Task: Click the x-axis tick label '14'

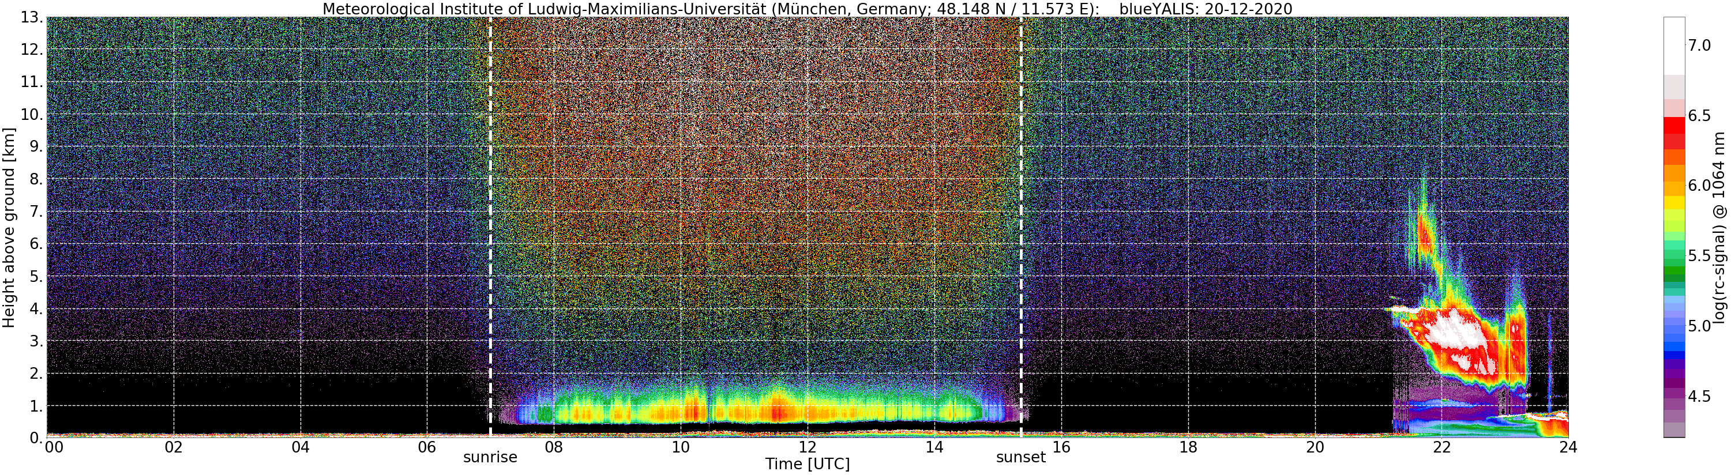Action: click(934, 447)
